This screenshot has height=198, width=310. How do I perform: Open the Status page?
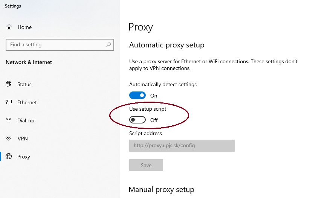(x=24, y=84)
